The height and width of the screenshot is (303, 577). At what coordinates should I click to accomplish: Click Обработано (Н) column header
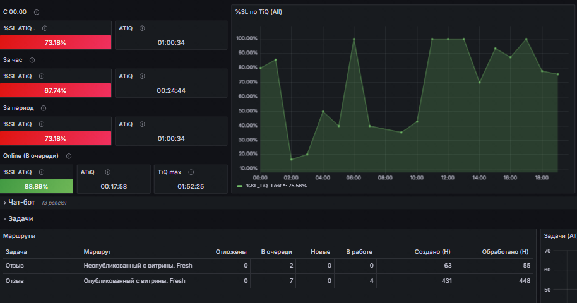click(x=505, y=252)
